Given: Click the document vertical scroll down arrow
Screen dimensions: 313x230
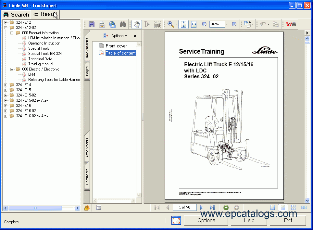Looking at the screenshot, I should coord(307,201).
